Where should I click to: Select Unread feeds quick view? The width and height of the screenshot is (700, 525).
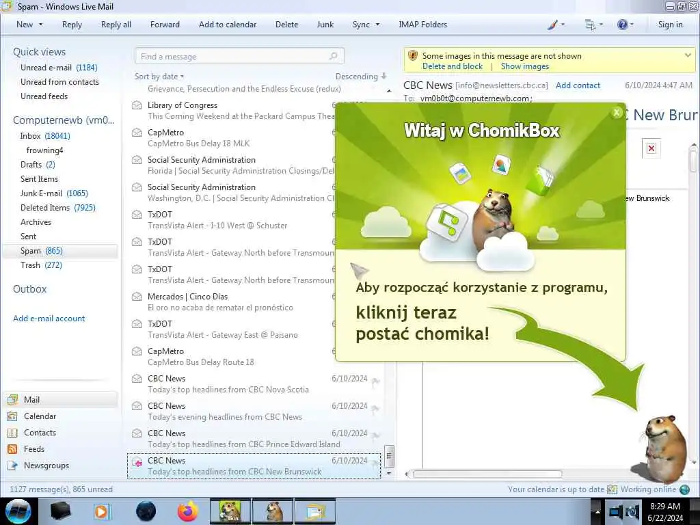pos(44,96)
